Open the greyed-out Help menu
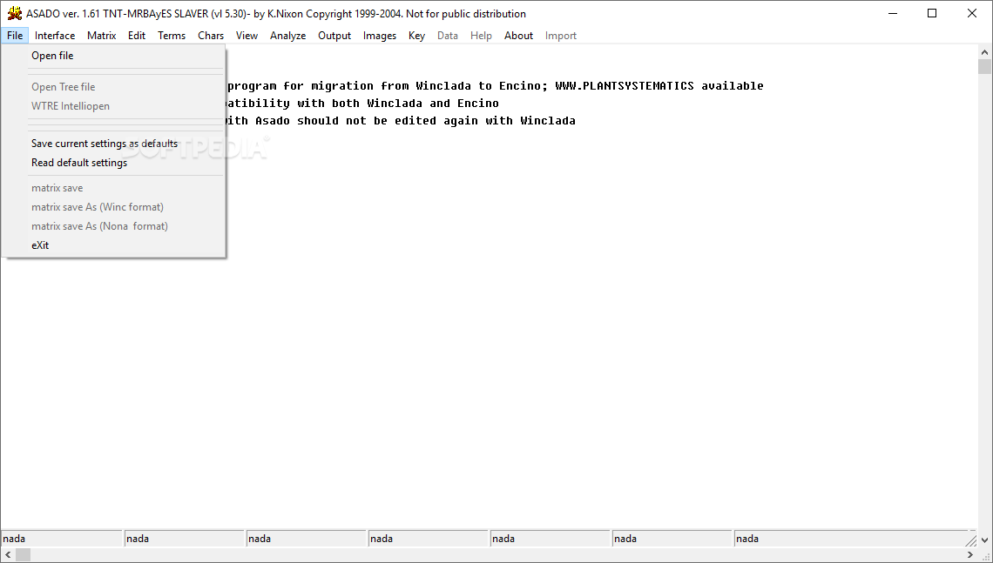The height and width of the screenshot is (563, 993). tap(482, 36)
